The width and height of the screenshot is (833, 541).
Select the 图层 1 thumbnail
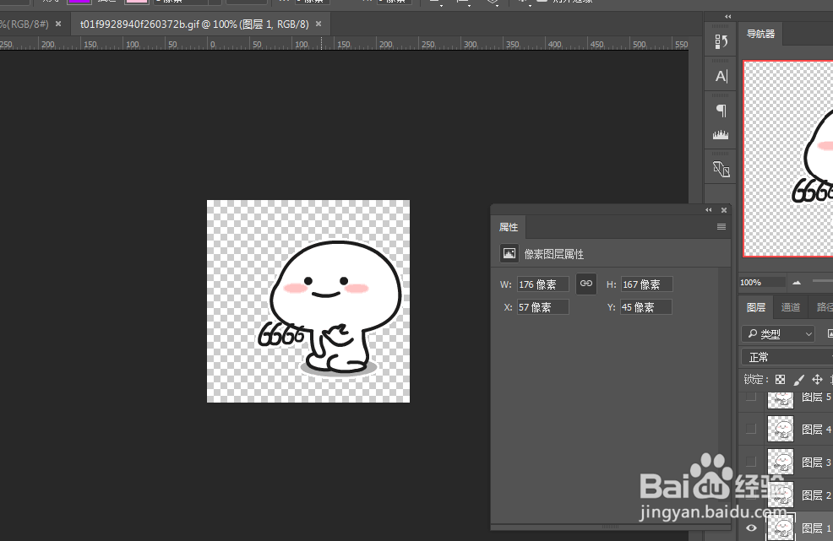coord(781,527)
